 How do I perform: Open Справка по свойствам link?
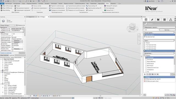[6, 53]
